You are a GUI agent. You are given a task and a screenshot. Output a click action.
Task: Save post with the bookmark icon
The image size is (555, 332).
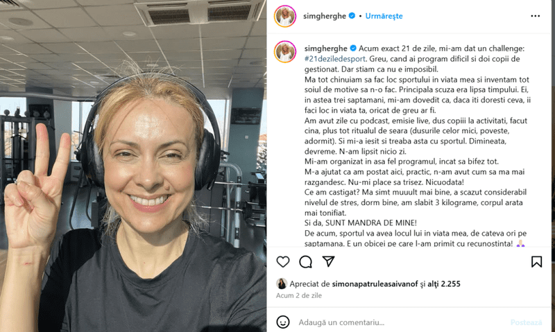[x=536, y=262]
